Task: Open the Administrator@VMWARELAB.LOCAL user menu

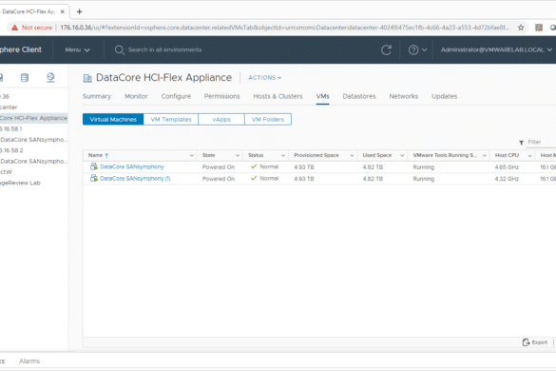Action: pyautogui.click(x=496, y=49)
